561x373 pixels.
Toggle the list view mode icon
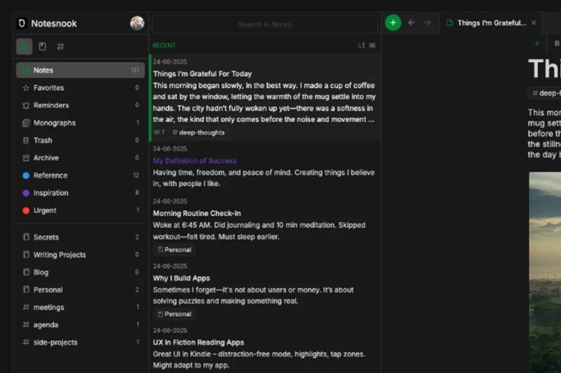pos(372,45)
